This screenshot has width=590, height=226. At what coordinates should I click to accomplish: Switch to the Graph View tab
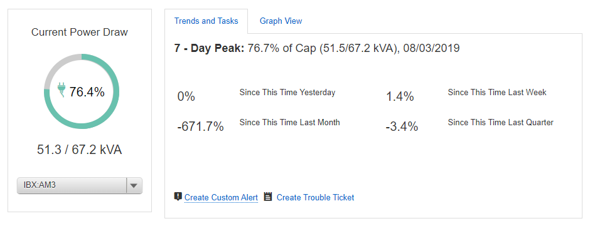(x=281, y=21)
